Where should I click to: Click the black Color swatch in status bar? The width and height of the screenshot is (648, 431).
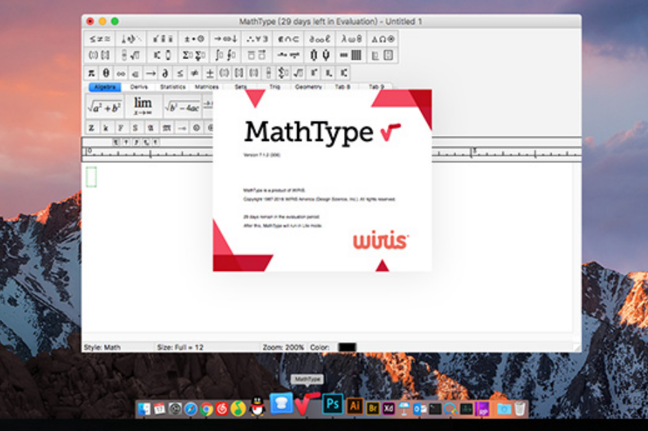point(347,347)
